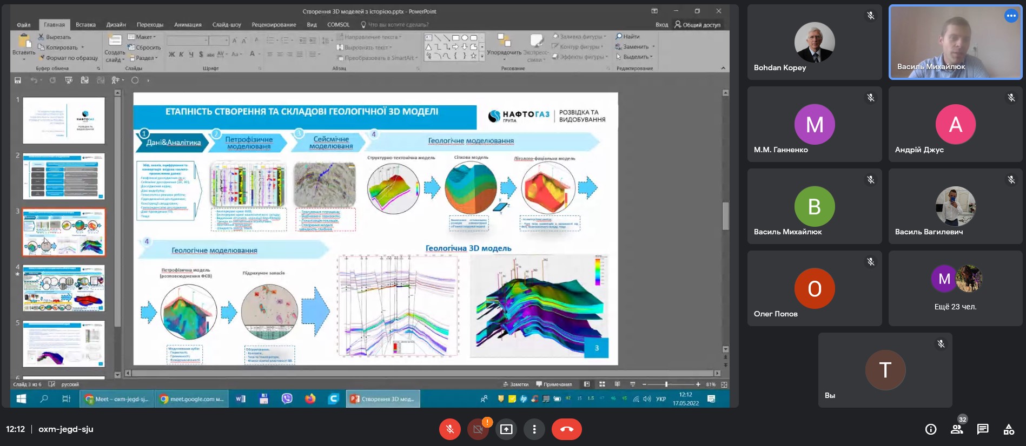1026x446 pixels.
Task: Open more options menu in Meet bar
Action: pos(534,429)
